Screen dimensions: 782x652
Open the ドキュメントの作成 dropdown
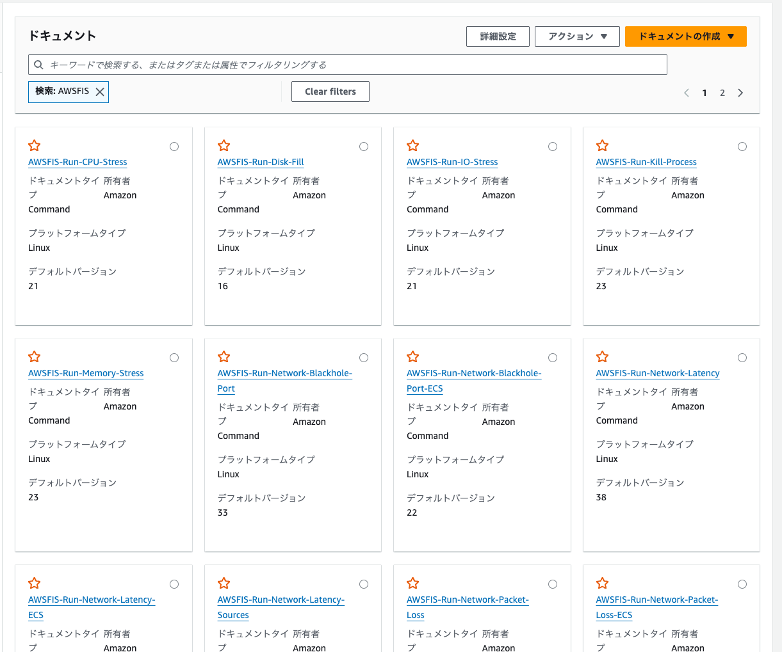point(686,36)
